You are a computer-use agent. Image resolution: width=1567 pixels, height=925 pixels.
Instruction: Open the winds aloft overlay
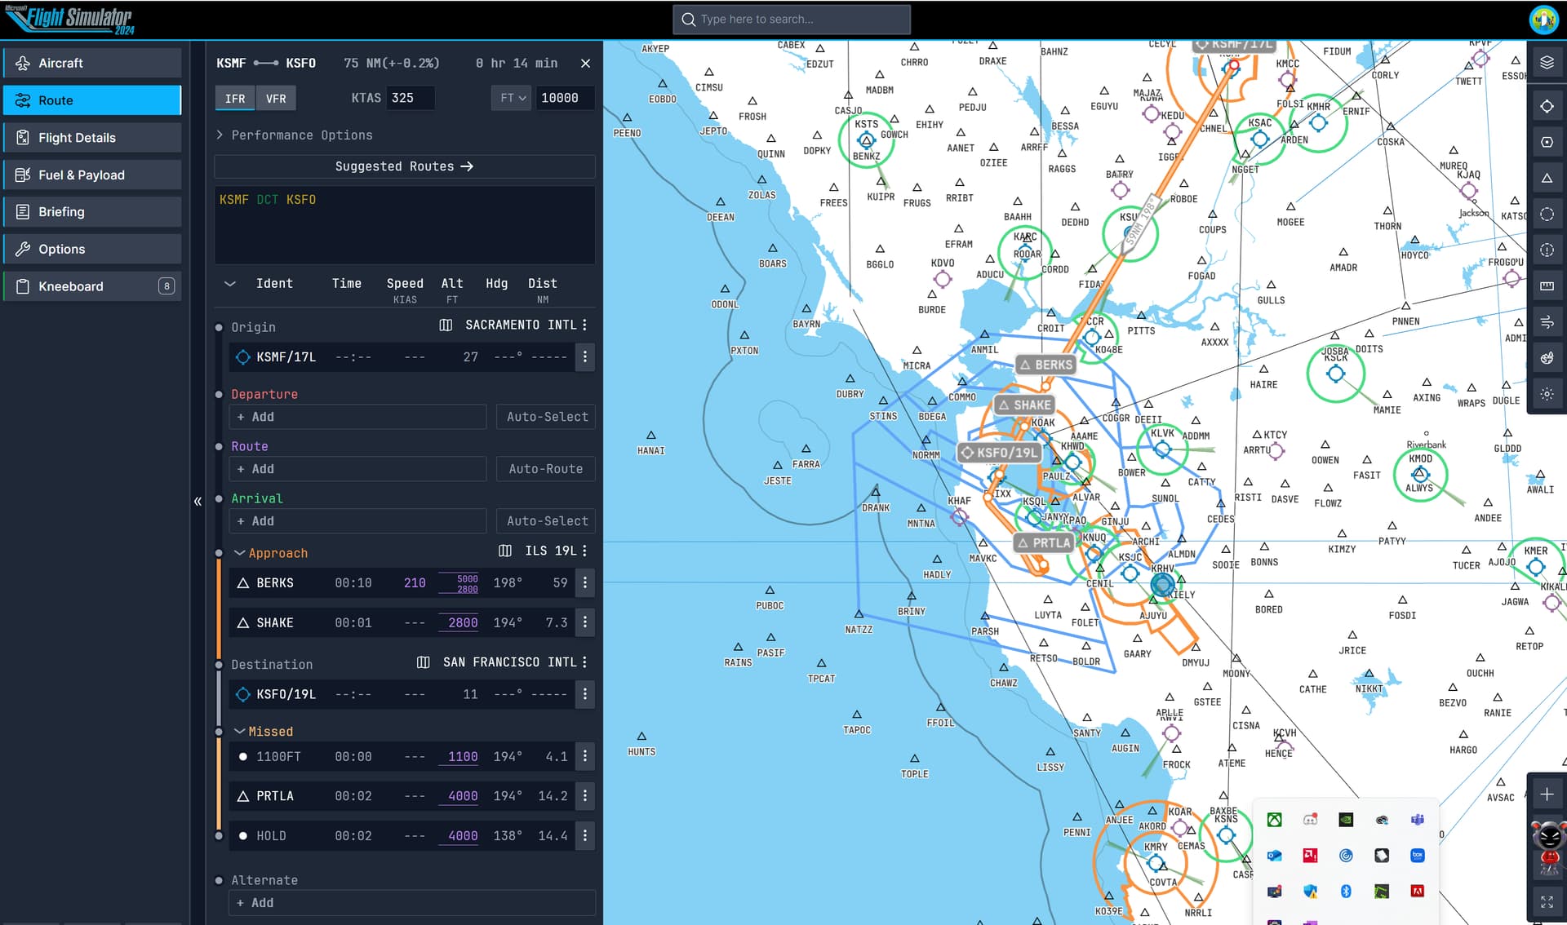point(1547,321)
